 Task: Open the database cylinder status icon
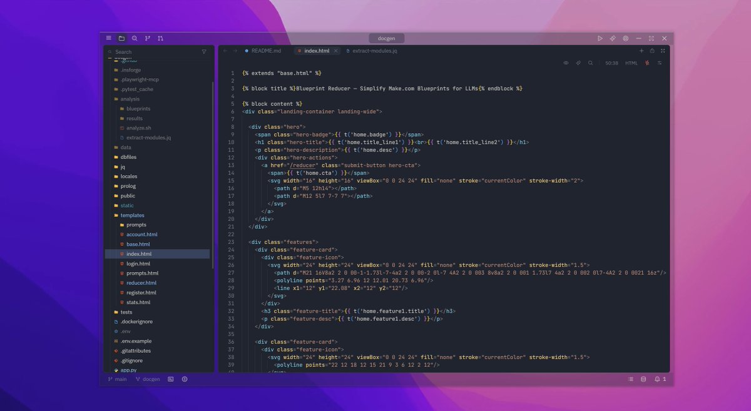coord(643,379)
